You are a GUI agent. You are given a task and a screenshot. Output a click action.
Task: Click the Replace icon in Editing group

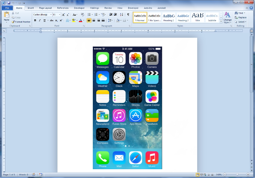coord(236,18)
